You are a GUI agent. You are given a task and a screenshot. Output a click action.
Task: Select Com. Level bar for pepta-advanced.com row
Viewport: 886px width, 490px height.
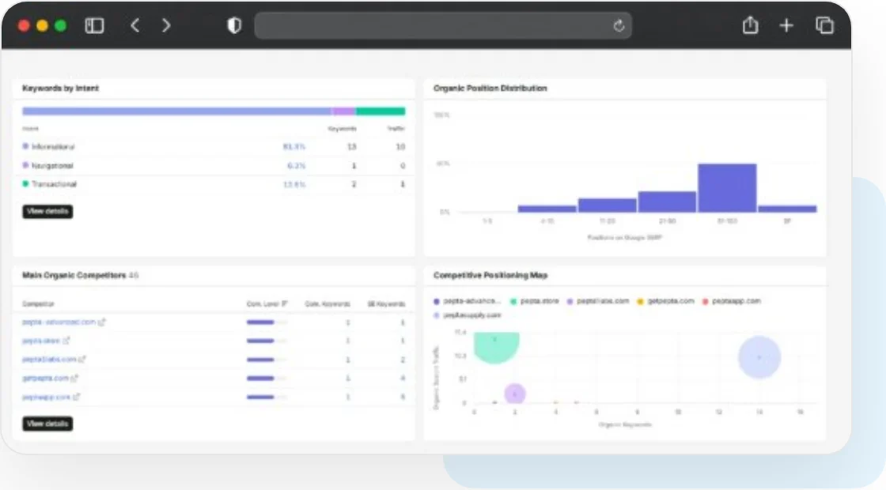tap(266, 322)
